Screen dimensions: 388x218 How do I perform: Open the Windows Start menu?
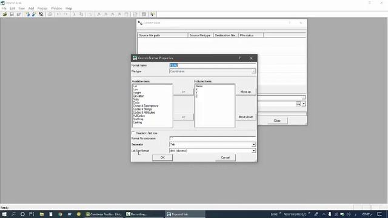pyautogui.click(x=4, y=214)
